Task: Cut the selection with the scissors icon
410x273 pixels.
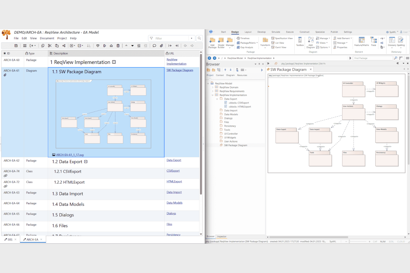Action: [x=50, y=46]
